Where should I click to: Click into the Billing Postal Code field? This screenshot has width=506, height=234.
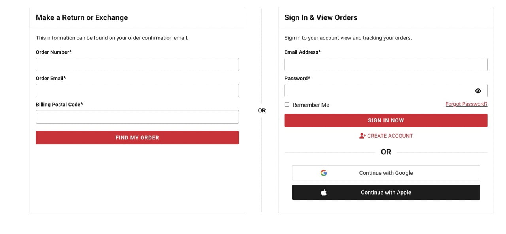(137, 117)
